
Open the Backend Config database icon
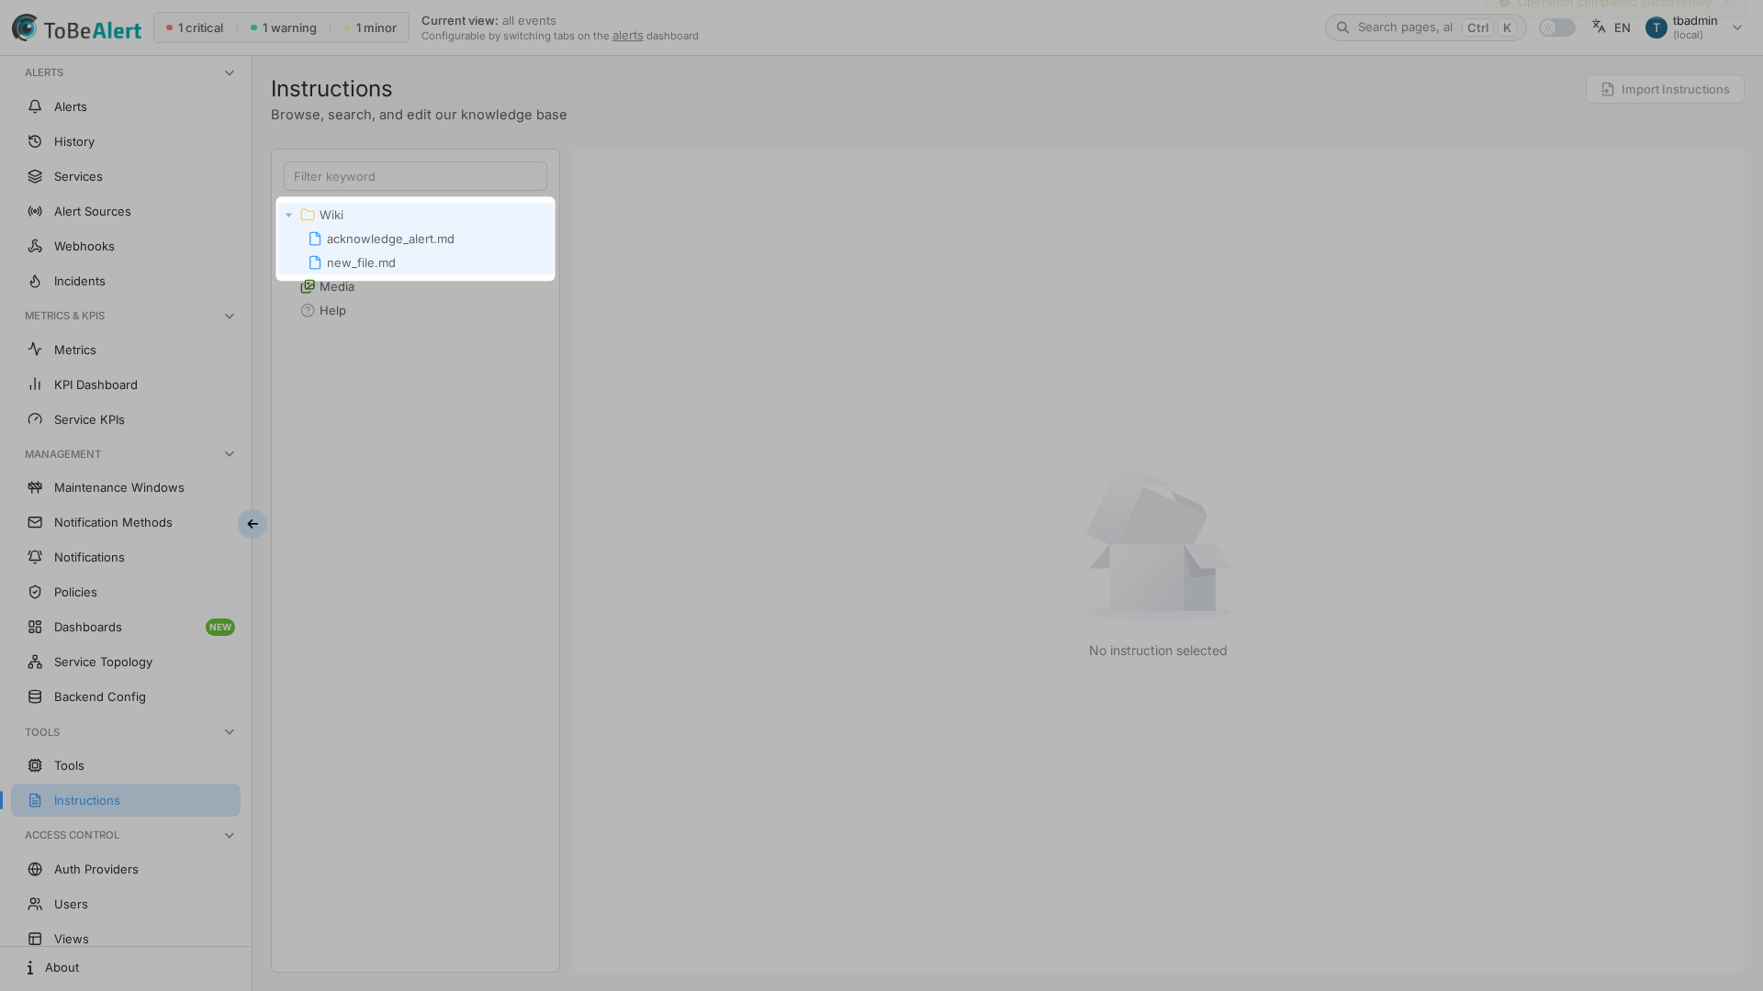point(35,696)
